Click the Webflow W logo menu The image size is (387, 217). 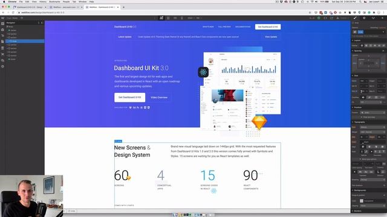[x=2, y=18]
